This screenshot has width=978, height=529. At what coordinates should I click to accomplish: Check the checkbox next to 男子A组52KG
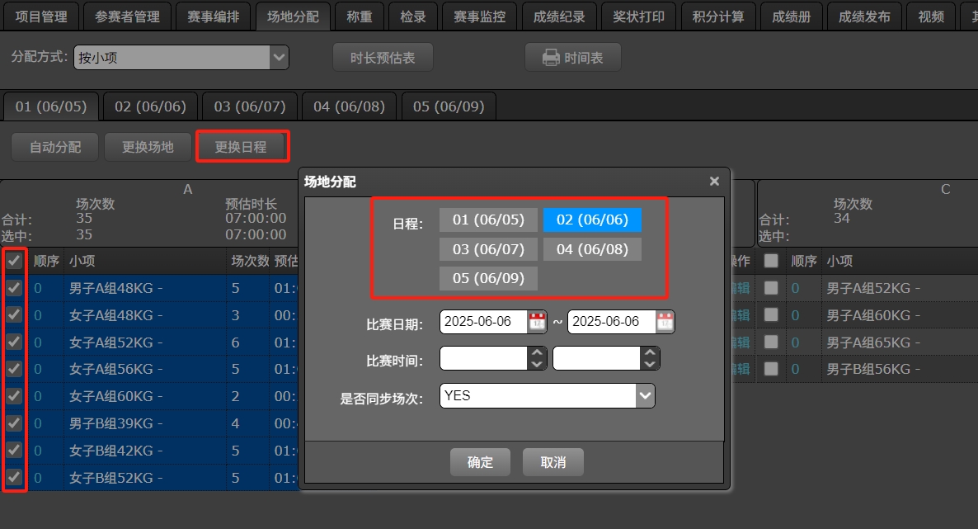pos(771,287)
